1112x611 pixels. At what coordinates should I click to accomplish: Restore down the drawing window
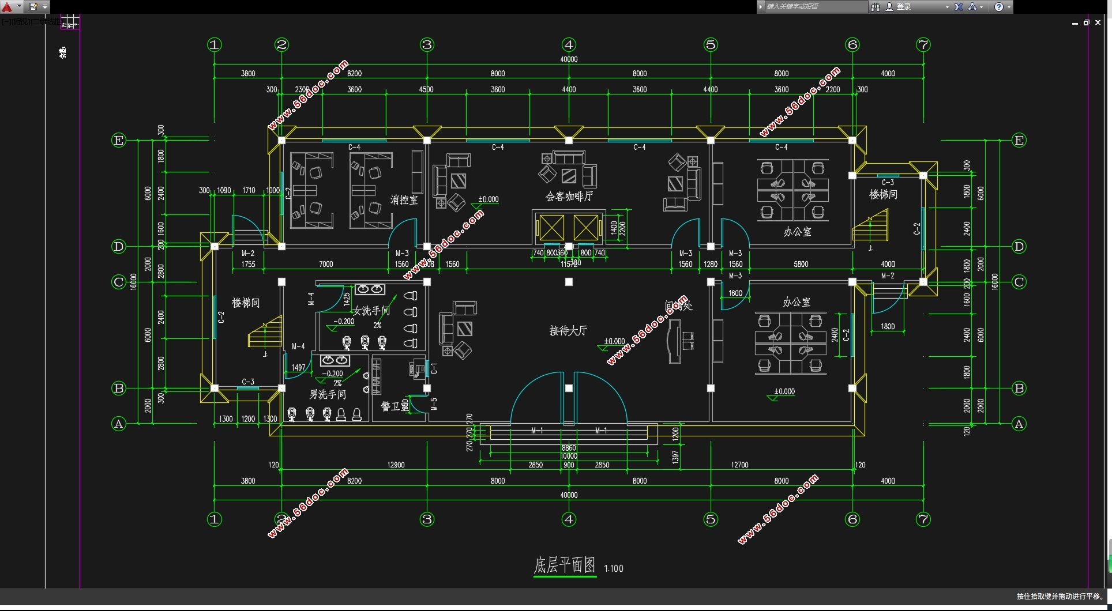click(x=1087, y=23)
